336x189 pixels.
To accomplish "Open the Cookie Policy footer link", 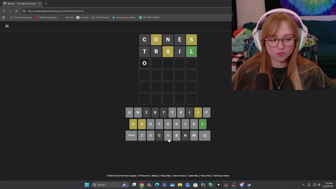I will tap(193, 176).
